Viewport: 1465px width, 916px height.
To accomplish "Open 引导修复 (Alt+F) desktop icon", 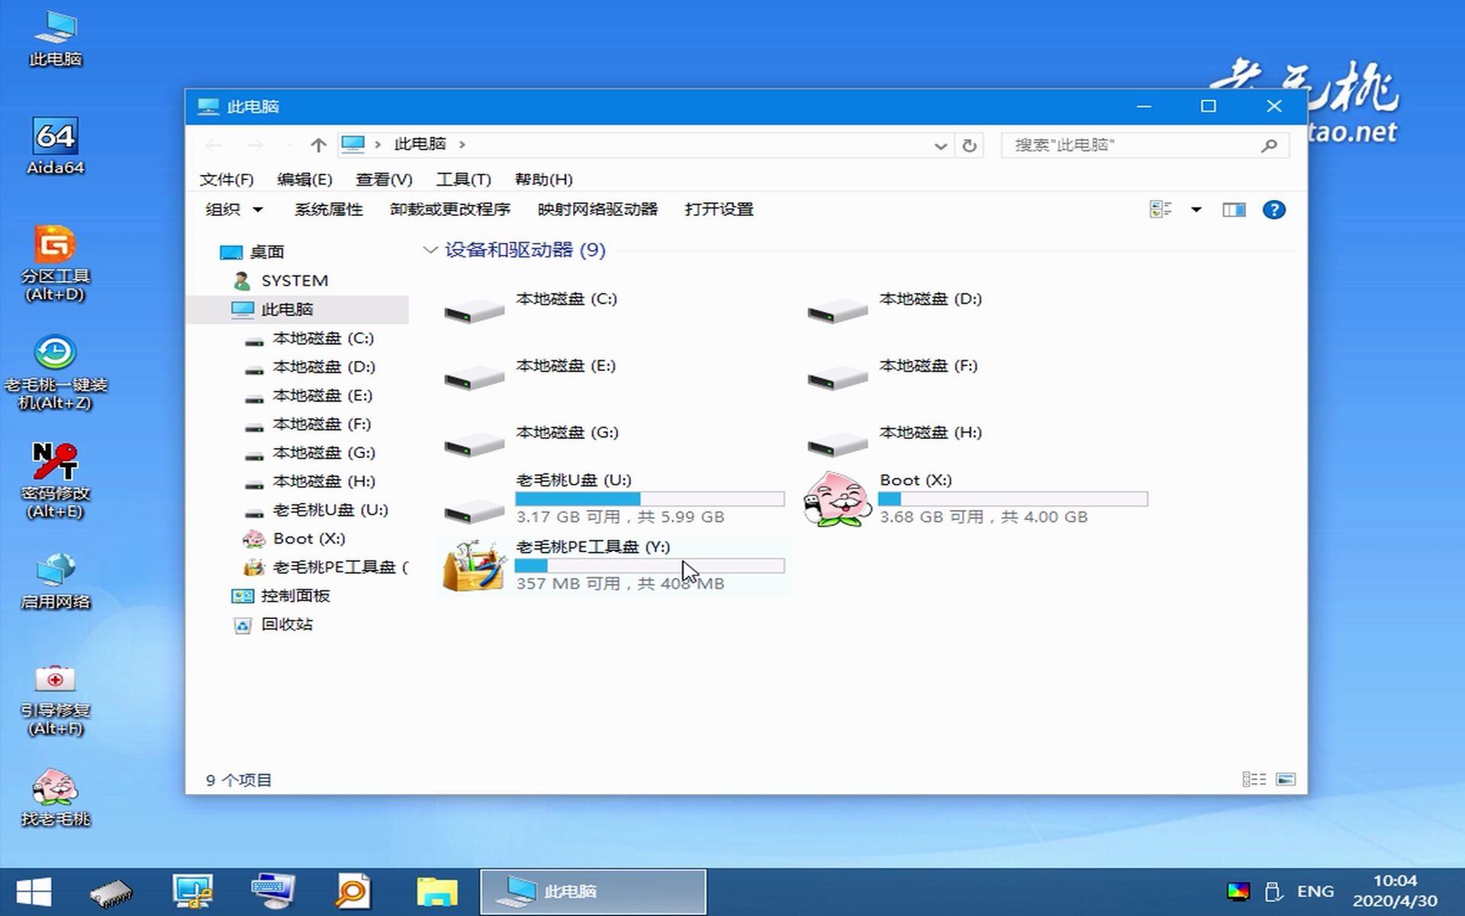I will click(55, 699).
